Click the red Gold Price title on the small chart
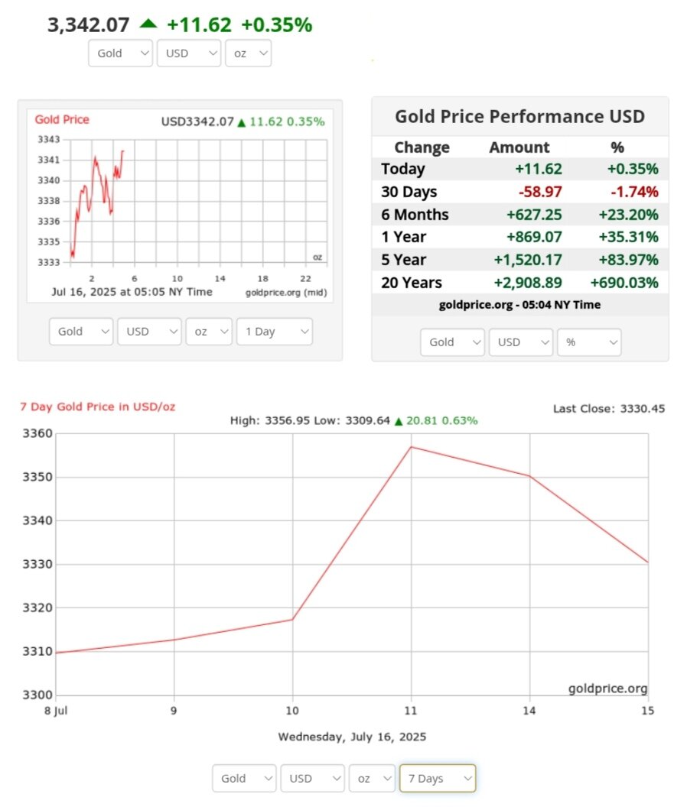 click(62, 119)
